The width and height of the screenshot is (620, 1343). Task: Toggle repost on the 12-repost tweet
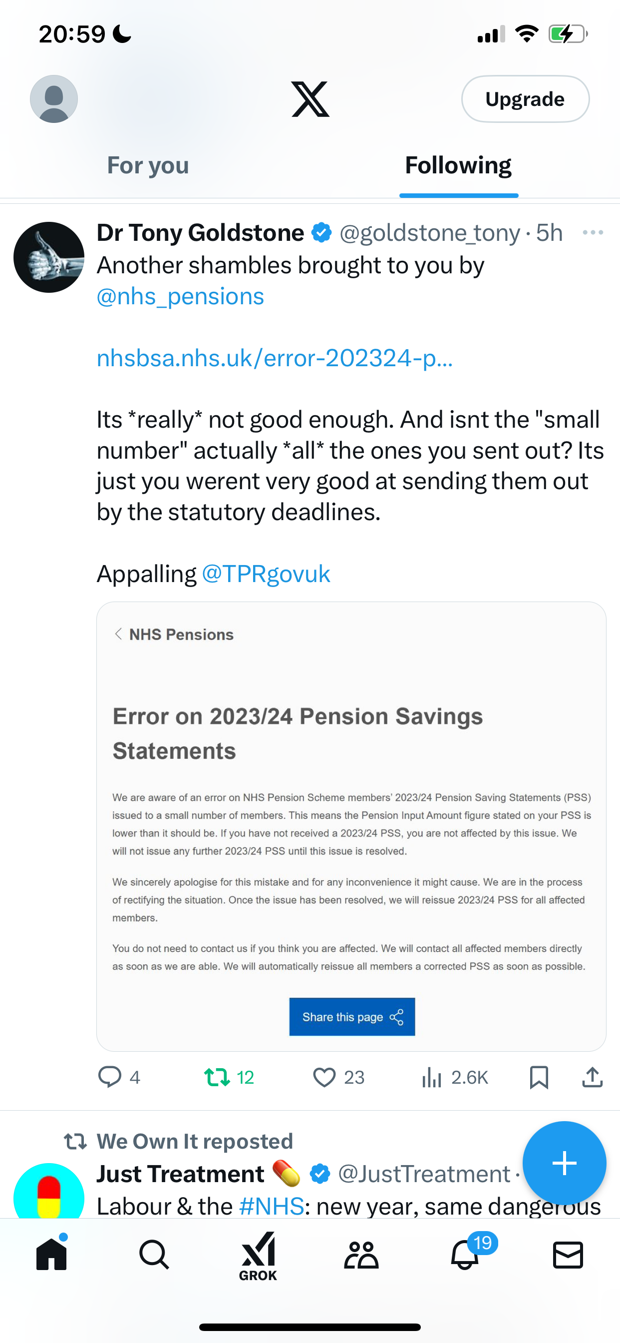tap(229, 1077)
